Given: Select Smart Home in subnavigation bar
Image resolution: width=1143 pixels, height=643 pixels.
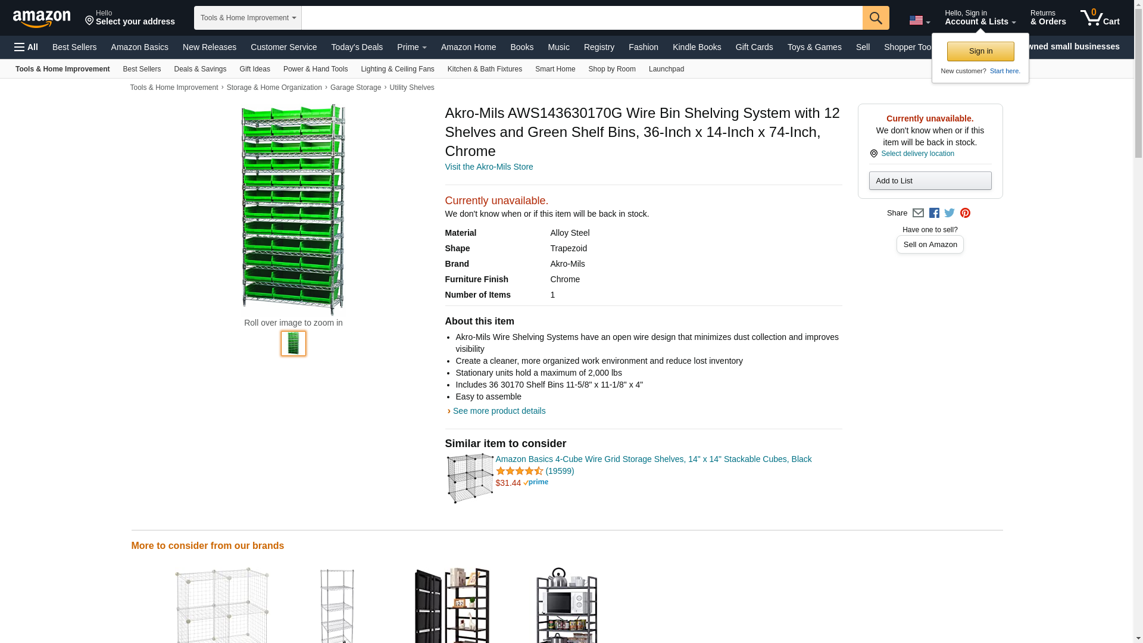Looking at the screenshot, I should point(555,69).
